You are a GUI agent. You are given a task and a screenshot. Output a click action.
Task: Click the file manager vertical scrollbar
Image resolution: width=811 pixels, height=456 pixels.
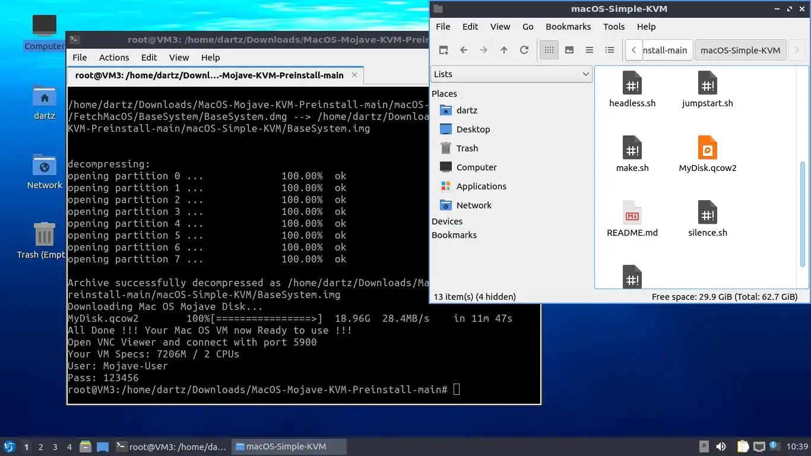[803, 214]
